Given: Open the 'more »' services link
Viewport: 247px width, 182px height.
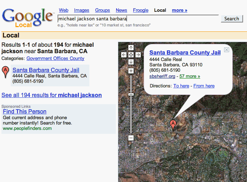Looking at the screenshot, I should point(179,10).
